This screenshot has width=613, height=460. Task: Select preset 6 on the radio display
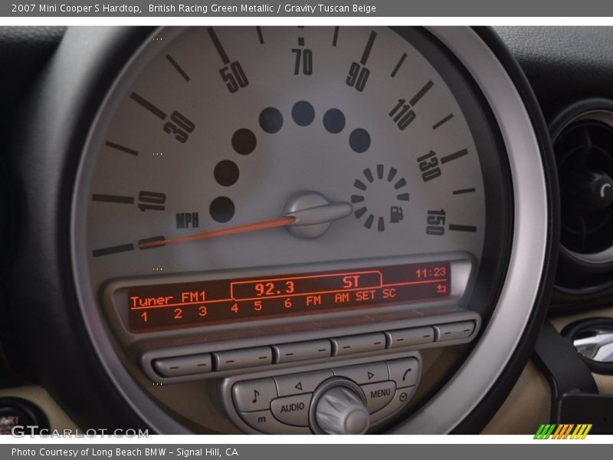tap(288, 303)
